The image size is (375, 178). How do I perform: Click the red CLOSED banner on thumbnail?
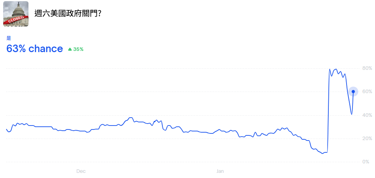point(16,20)
